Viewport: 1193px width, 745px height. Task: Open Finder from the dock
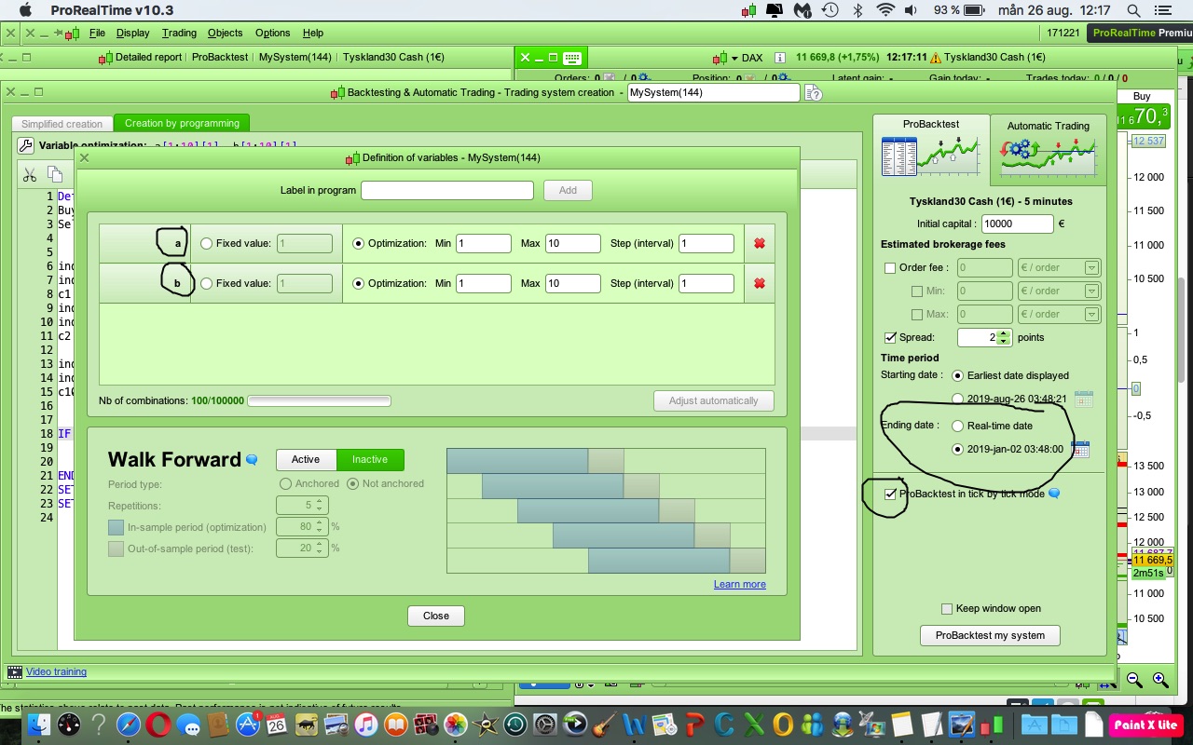40,725
